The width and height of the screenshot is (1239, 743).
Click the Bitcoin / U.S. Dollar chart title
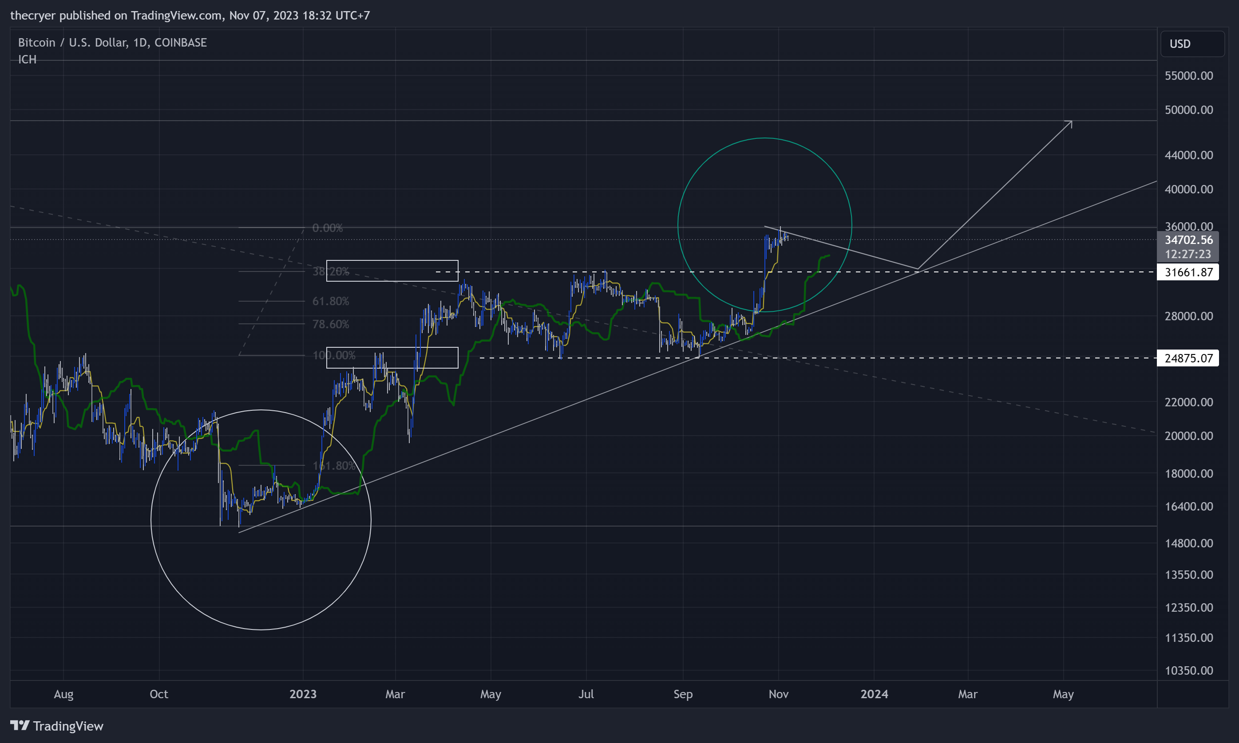click(x=112, y=43)
